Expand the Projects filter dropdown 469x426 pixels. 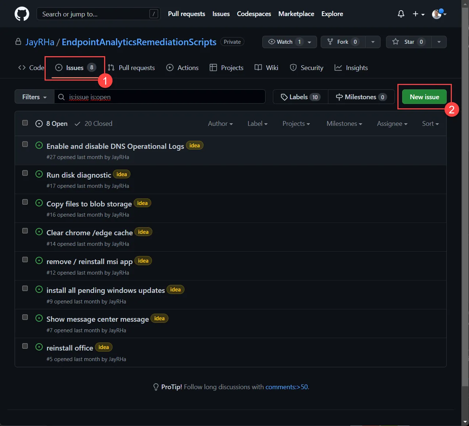(x=296, y=124)
